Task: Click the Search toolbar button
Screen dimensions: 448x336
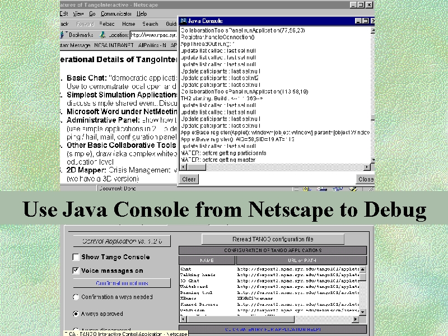Action: pos(150,24)
